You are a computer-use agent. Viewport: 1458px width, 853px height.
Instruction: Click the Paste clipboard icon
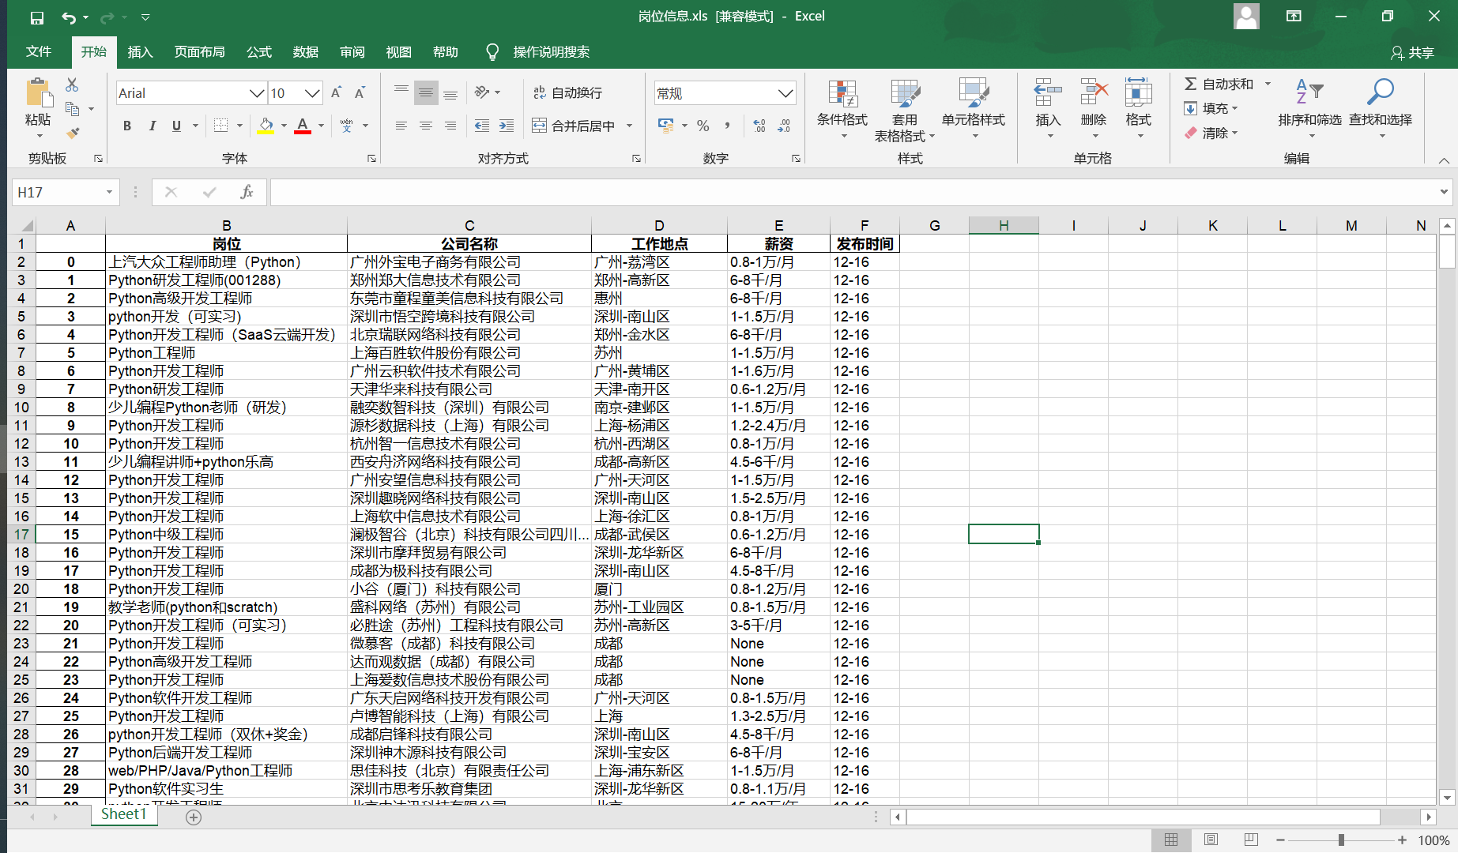(38, 92)
